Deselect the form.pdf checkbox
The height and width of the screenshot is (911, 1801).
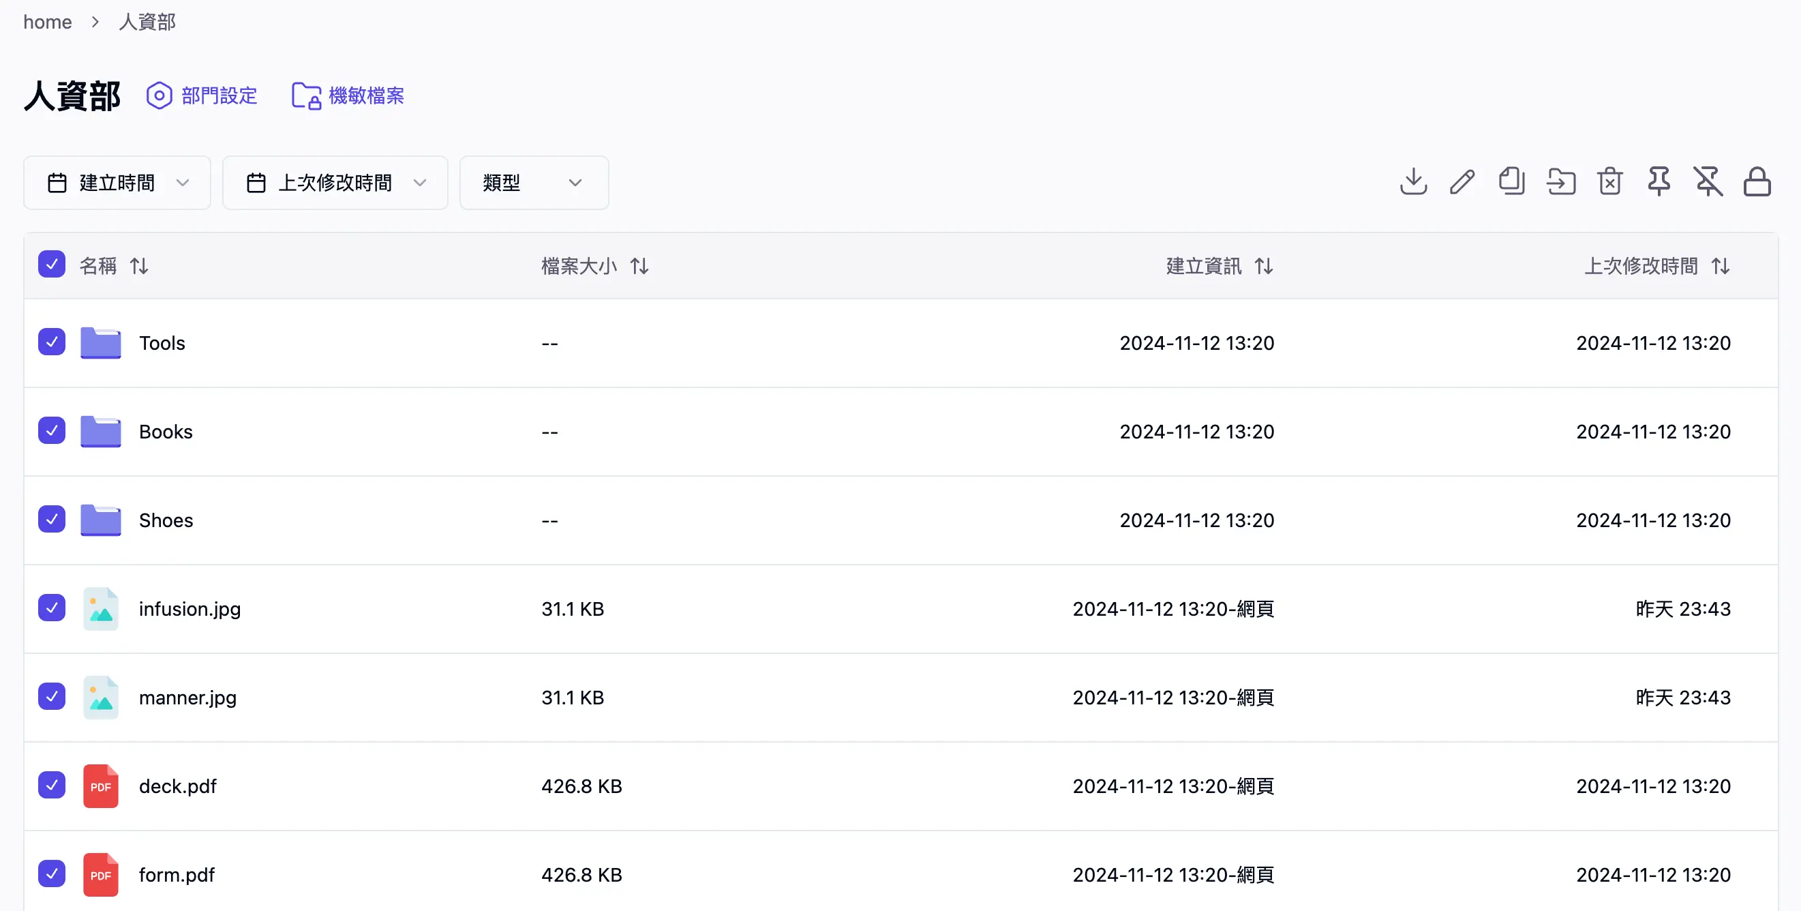click(52, 873)
